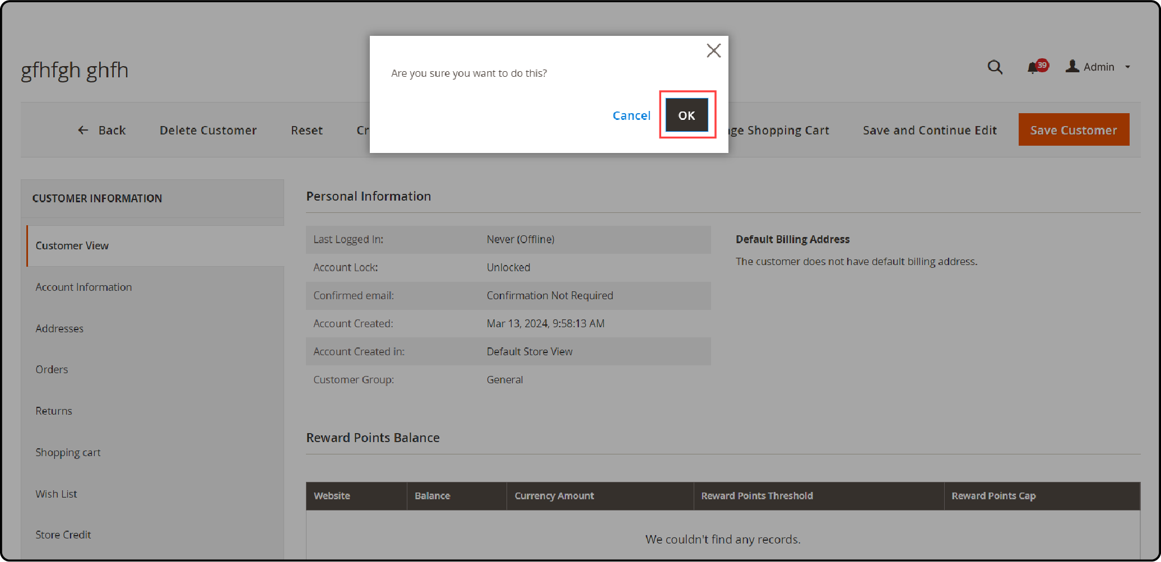
Task: Click 'Account Created:' label
Action: (353, 323)
